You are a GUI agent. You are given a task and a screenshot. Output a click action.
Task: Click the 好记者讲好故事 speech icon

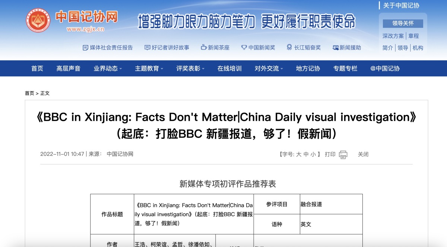[x=147, y=48]
